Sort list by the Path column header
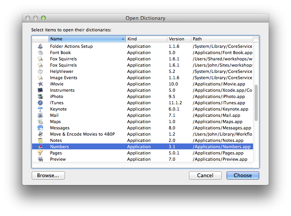Screen dimensions: 291x216 click(222, 39)
